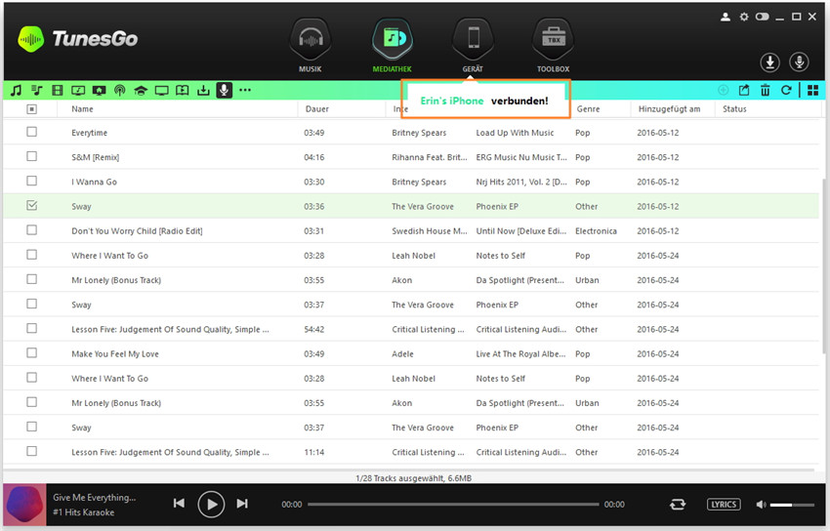Toggle the select-all checkbox in header

(x=31, y=109)
